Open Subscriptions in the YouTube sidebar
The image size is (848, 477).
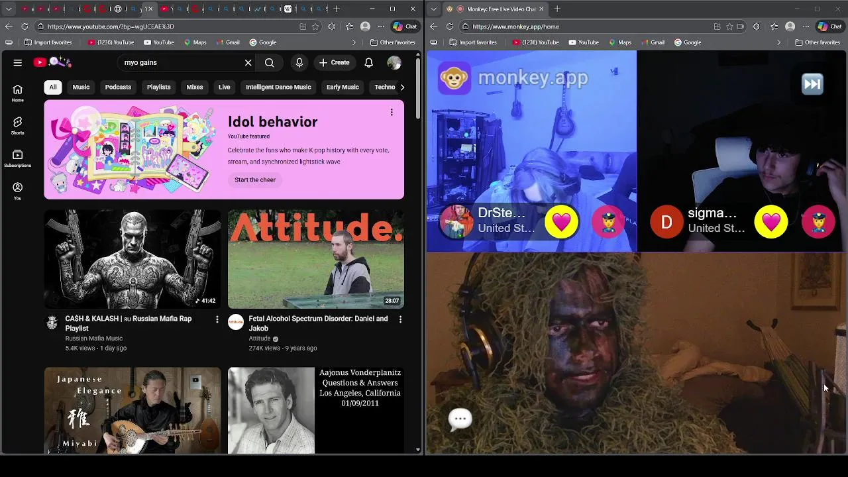click(x=18, y=158)
